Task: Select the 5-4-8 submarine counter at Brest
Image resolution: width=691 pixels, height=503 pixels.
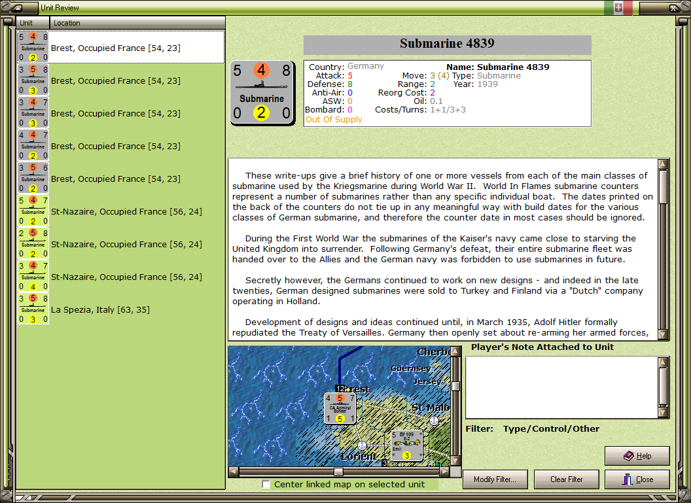Action: tap(33, 47)
